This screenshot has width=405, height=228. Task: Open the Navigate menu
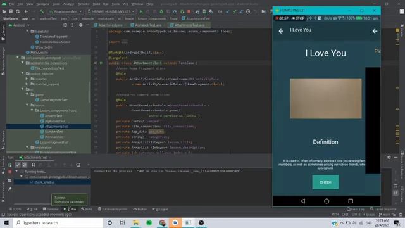pyautogui.click(x=42, y=4)
